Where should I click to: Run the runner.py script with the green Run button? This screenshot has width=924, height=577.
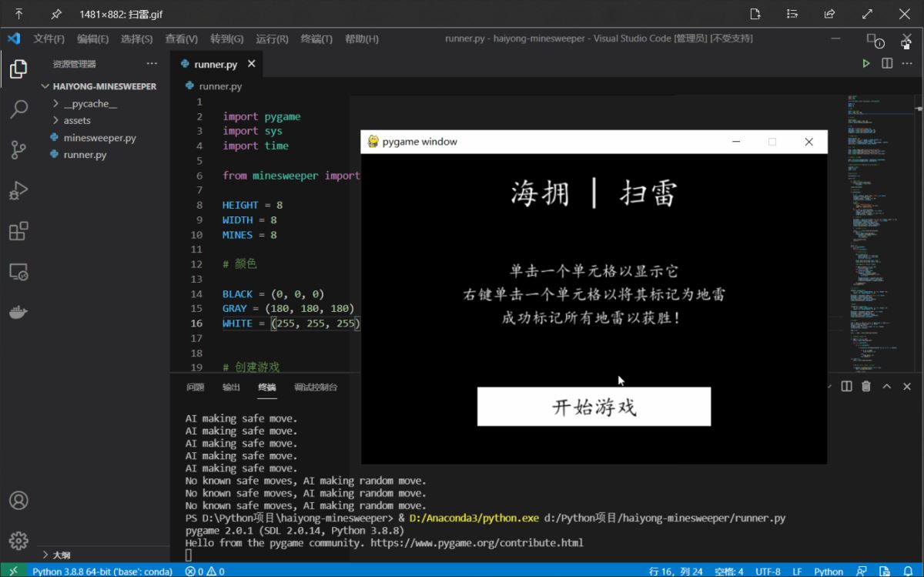(865, 63)
